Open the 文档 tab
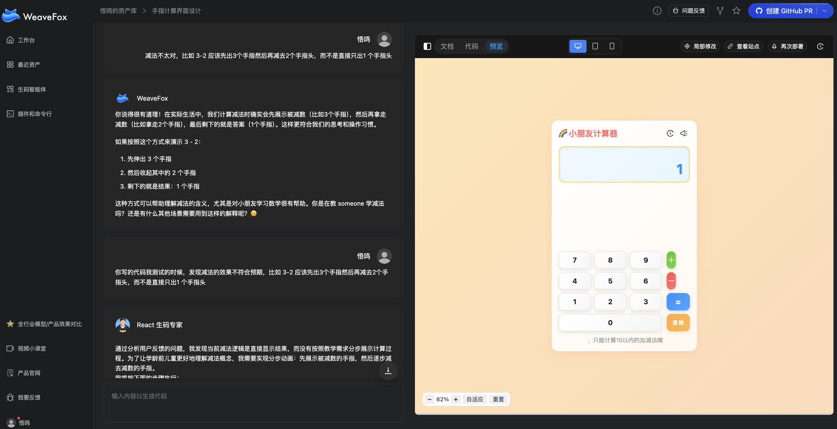The image size is (837, 429). coord(447,46)
